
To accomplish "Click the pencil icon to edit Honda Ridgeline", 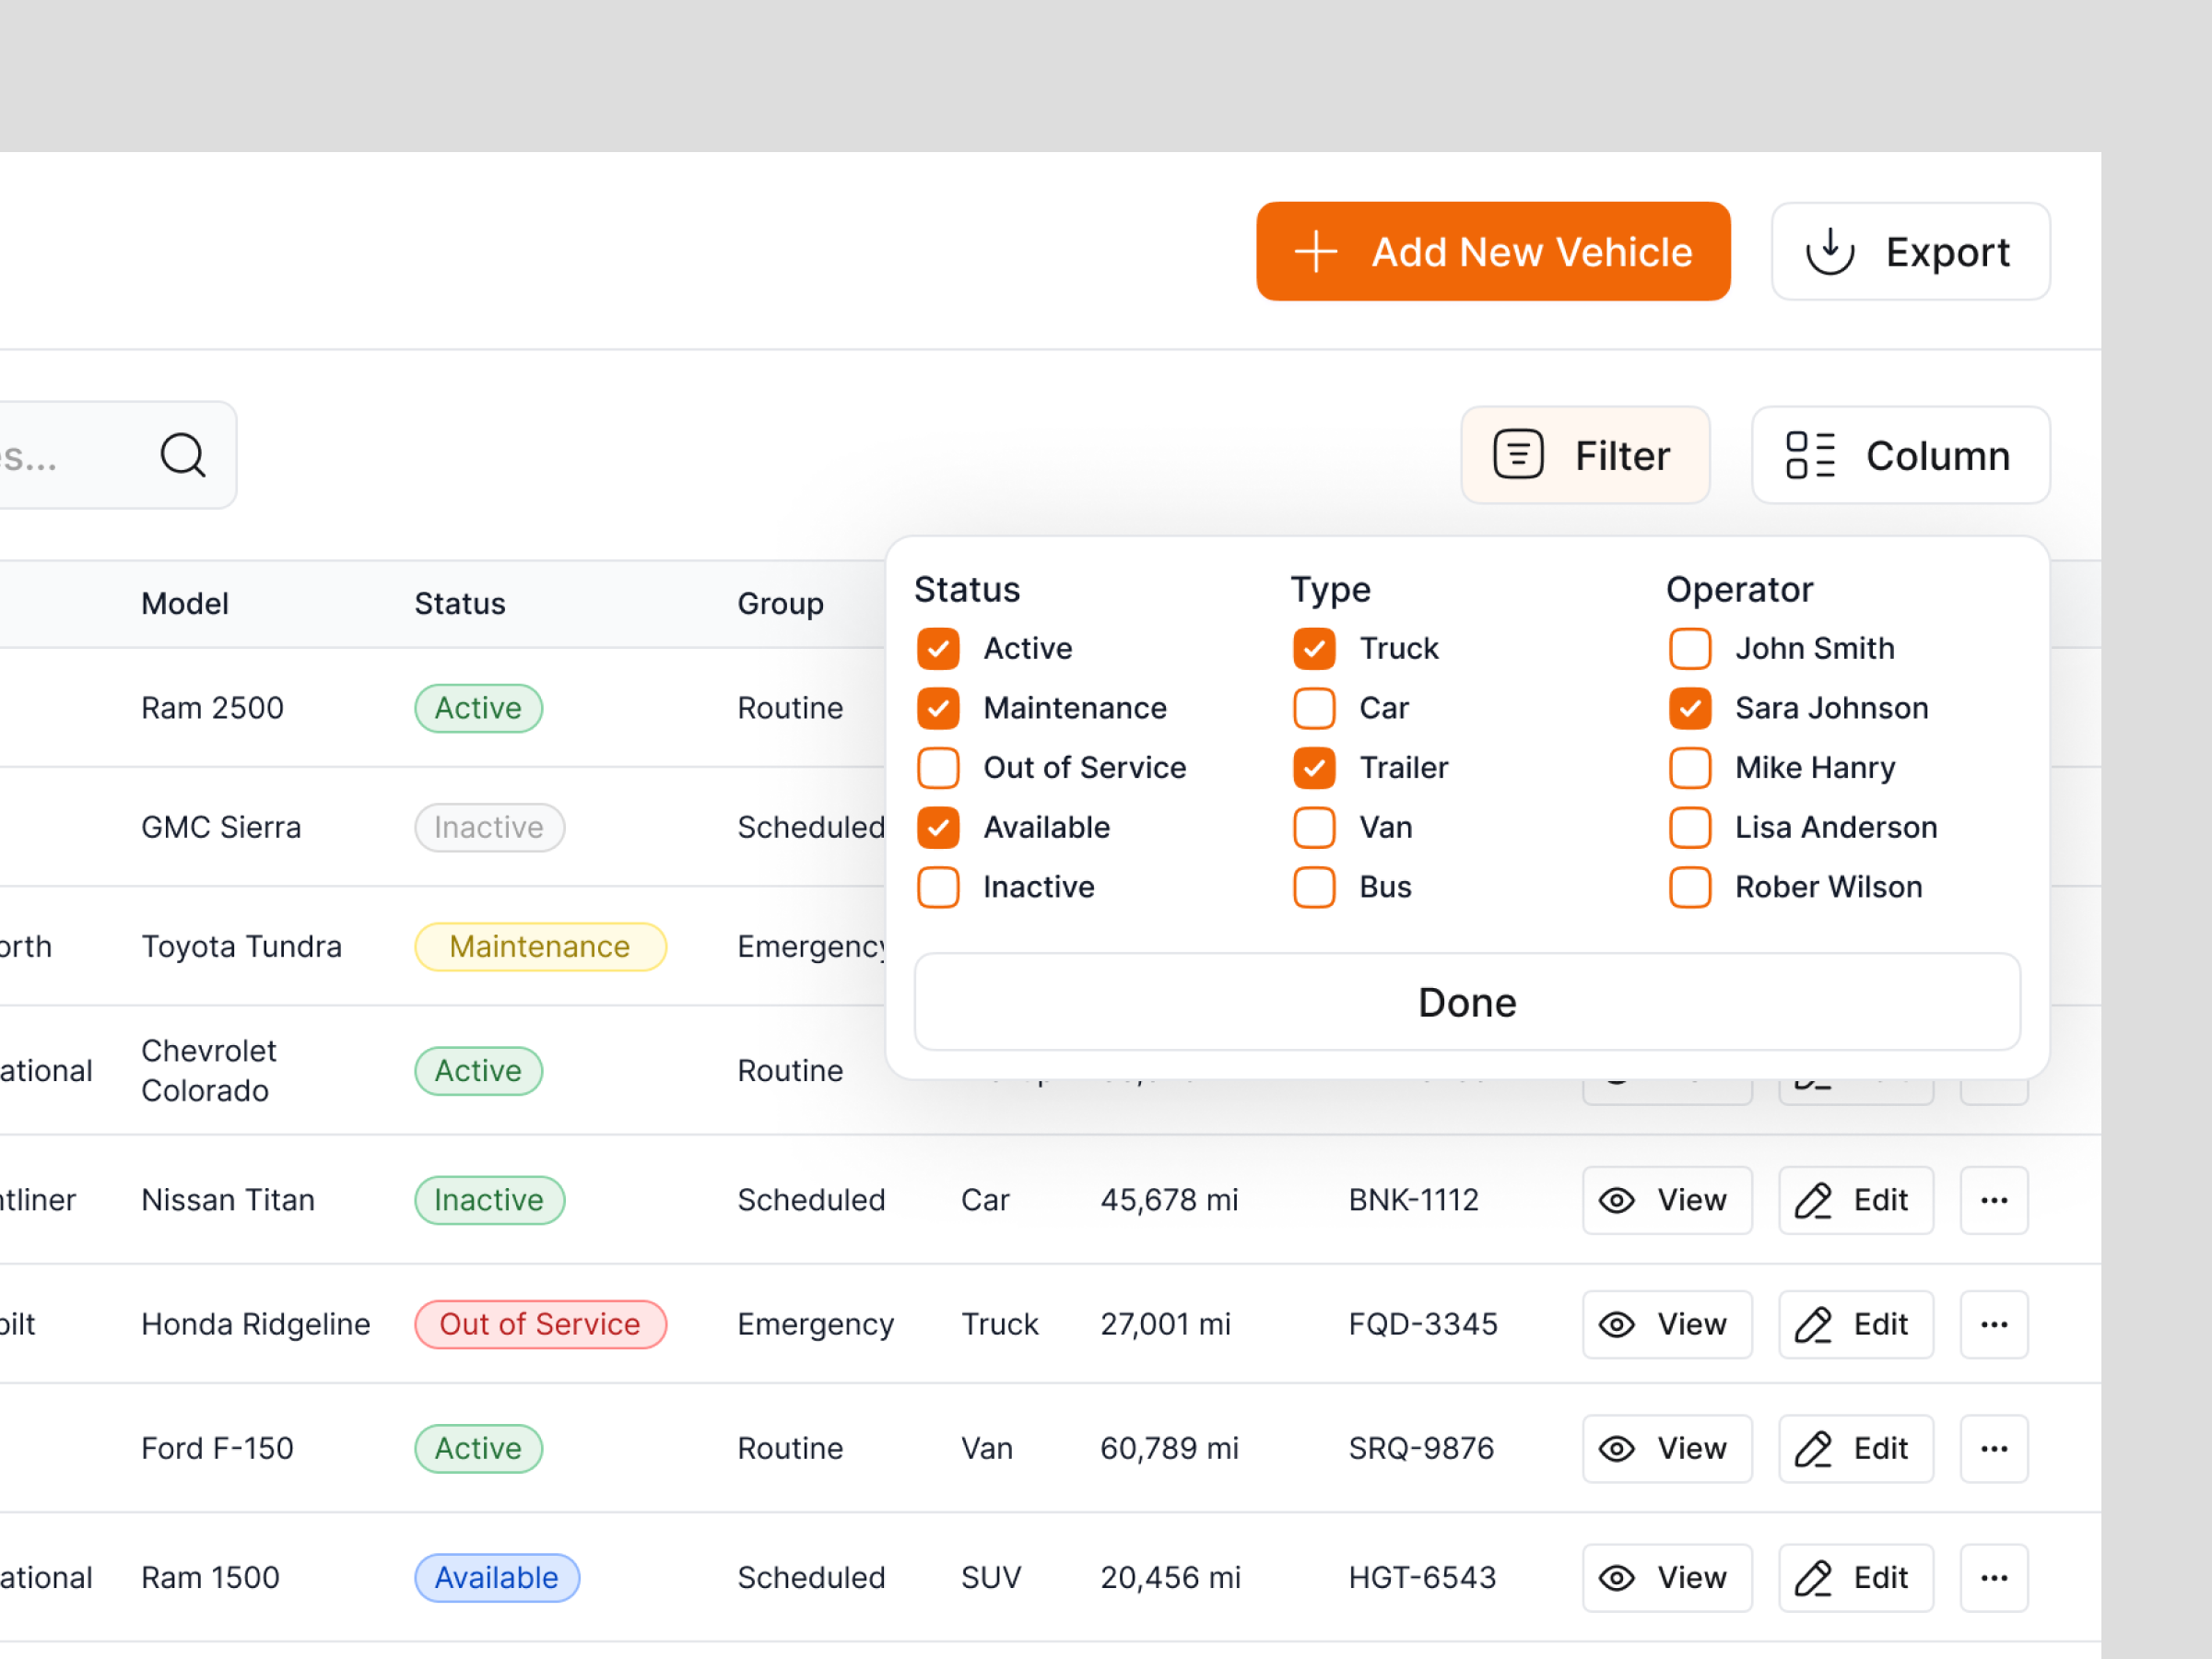I will 1813,1324.
